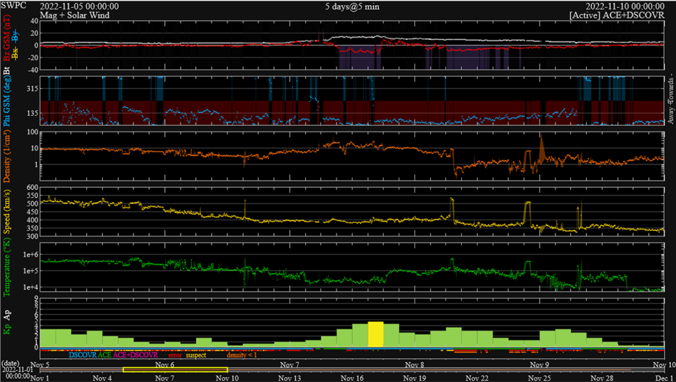Click the end date 2022-11-10 text
This screenshot has width=676, height=382.
[x=626, y=6]
